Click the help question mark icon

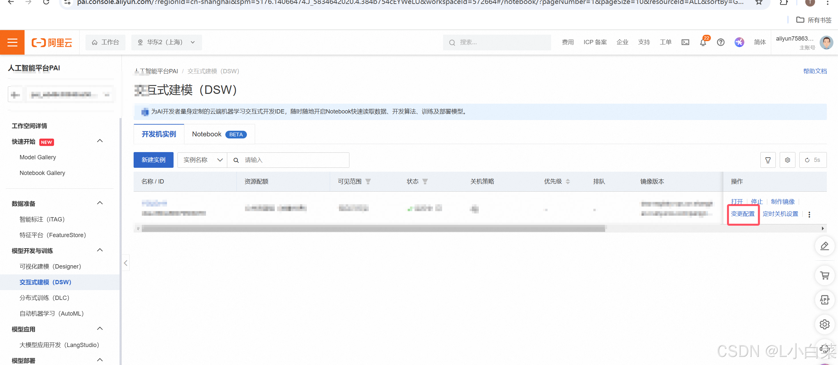[720, 42]
